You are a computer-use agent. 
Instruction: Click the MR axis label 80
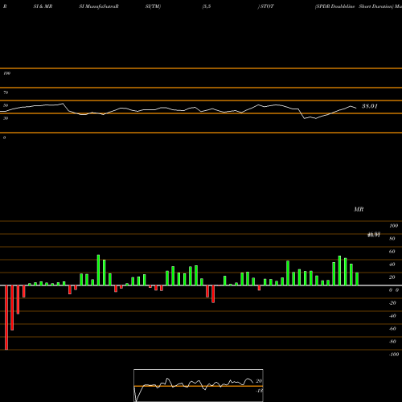pos(392,239)
